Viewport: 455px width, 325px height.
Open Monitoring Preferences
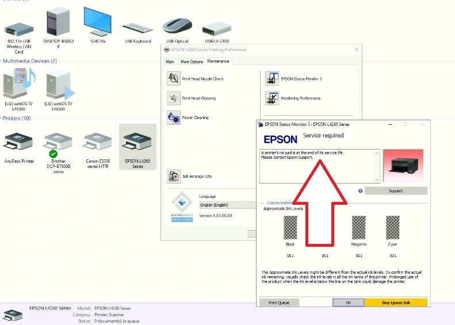click(272, 98)
